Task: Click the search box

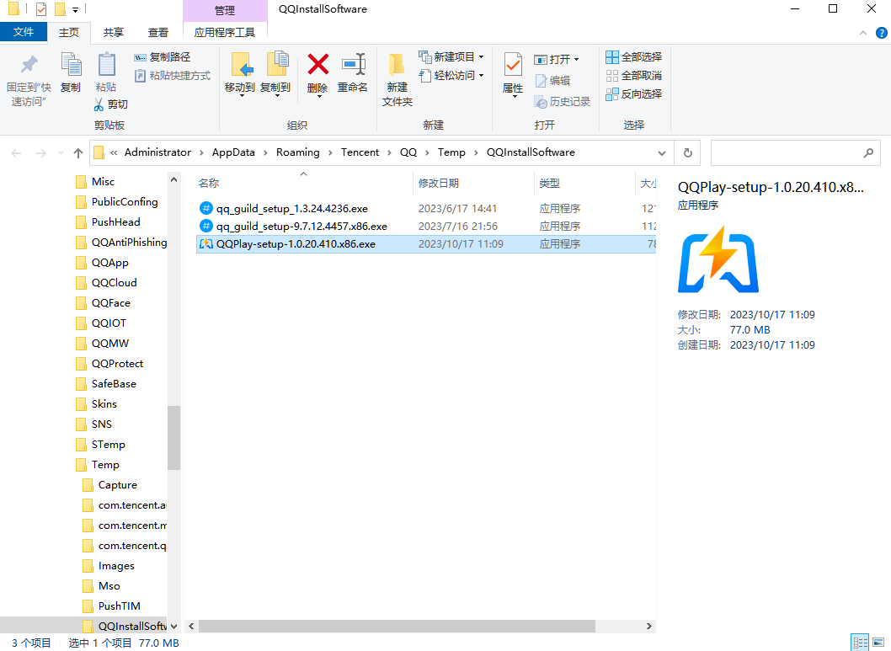Action: click(x=796, y=152)
